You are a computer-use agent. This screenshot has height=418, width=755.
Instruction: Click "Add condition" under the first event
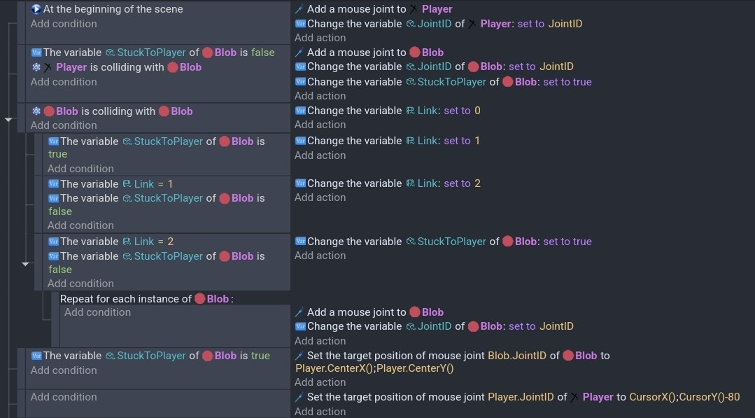point(64,23)
